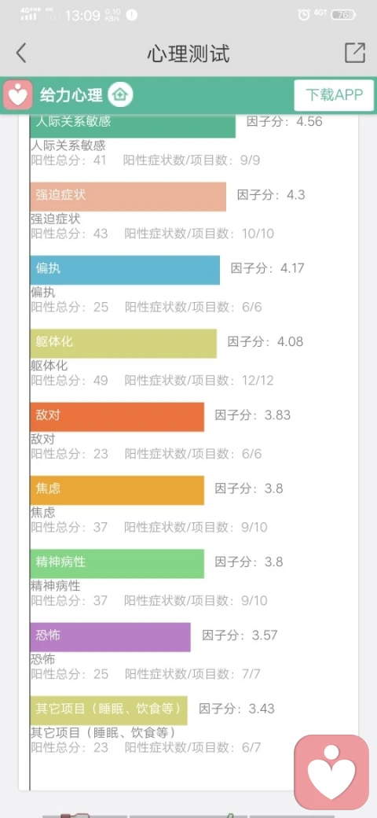377x818 pixels.
Task: Select the 其它项目（睡眠、饮食等）bar
Action: (x=109, y=710)
